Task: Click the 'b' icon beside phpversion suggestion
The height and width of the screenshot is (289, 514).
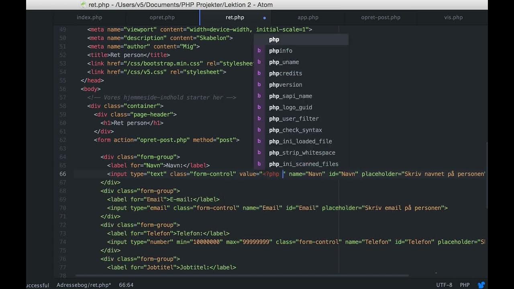Action: pos(259,85)
